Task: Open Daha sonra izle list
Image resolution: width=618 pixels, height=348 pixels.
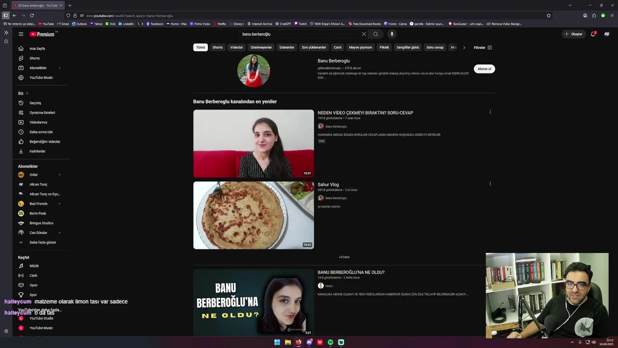Action: [x=41, y=132]
